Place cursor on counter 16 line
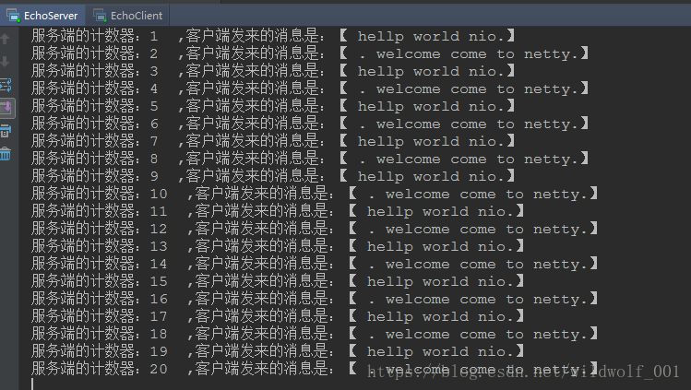 pos(315,299)
